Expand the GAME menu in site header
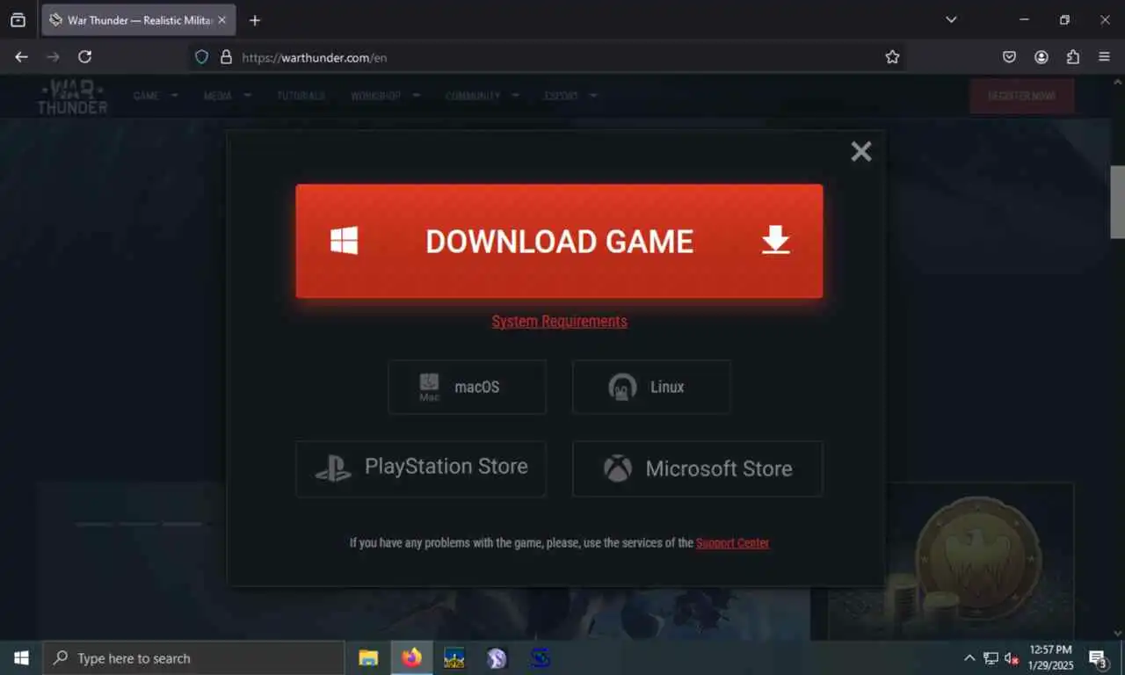Screen dimensions: 1125x675 (x=155, y=96)
